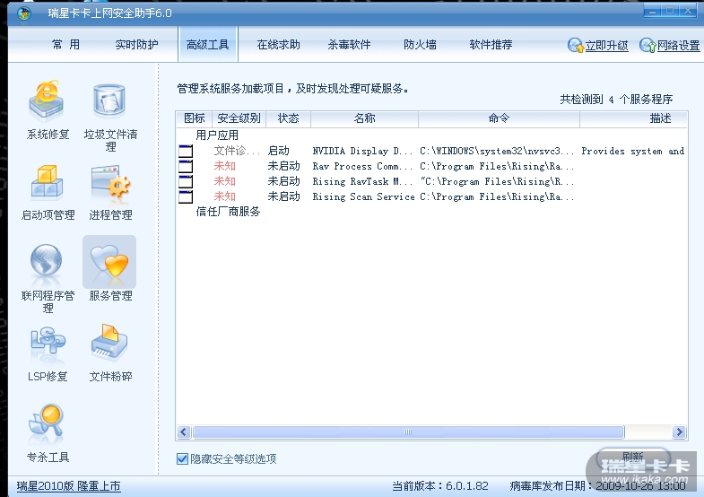The width and height of the screenshot is (704, 497).
Task: Switch to the 实时防护 tab
Action: pyautogui.click(x=136, y=45)
